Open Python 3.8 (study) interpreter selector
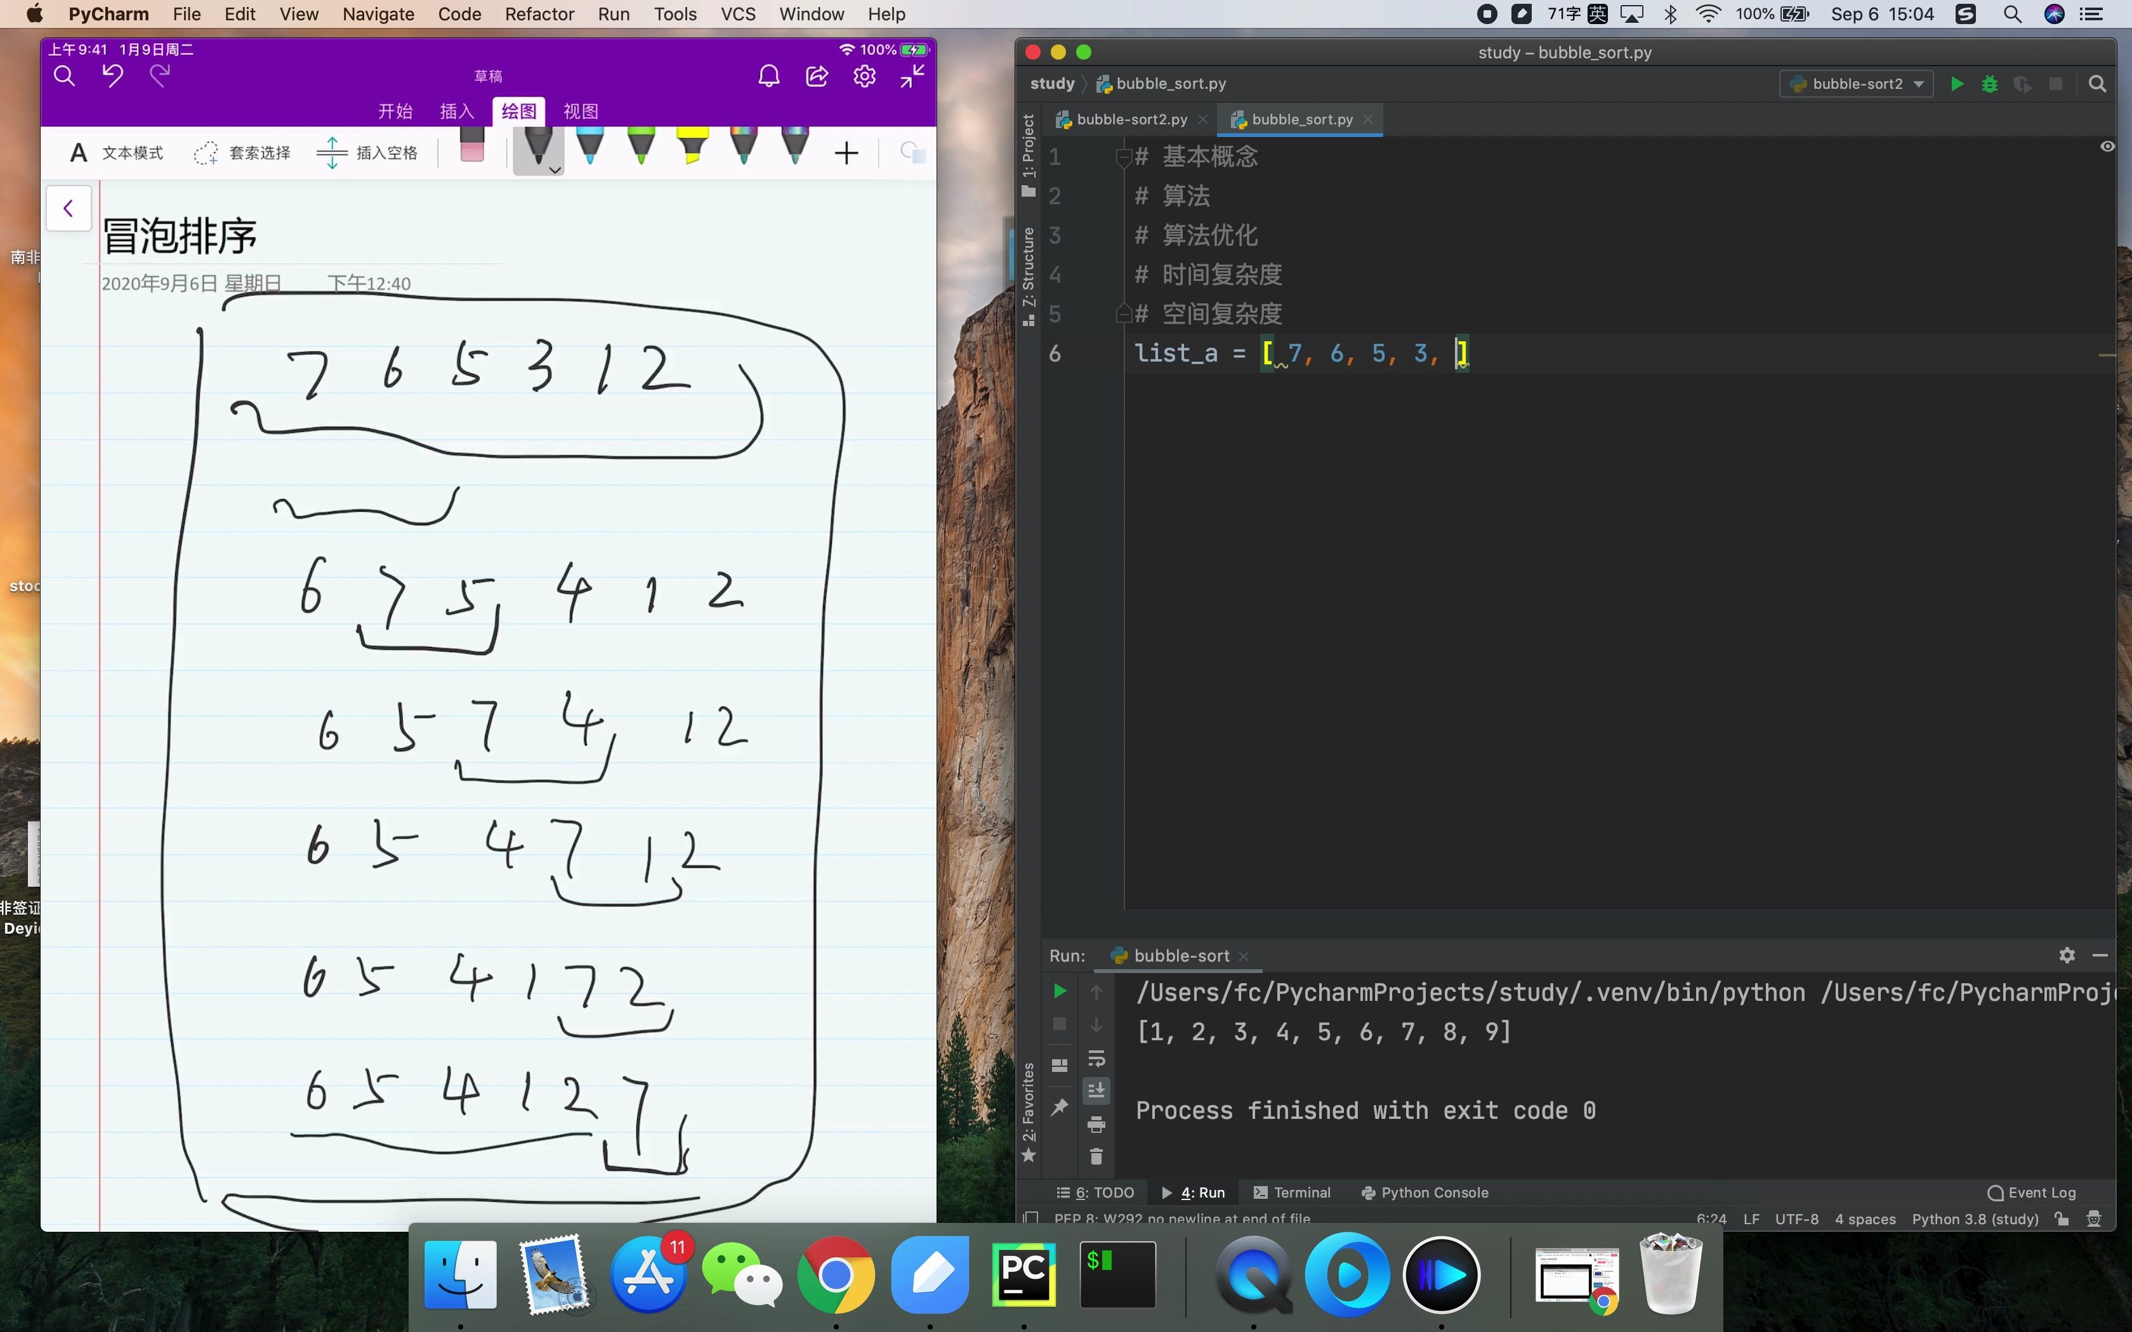 pyautogui.click(x=1974, y=1219)
